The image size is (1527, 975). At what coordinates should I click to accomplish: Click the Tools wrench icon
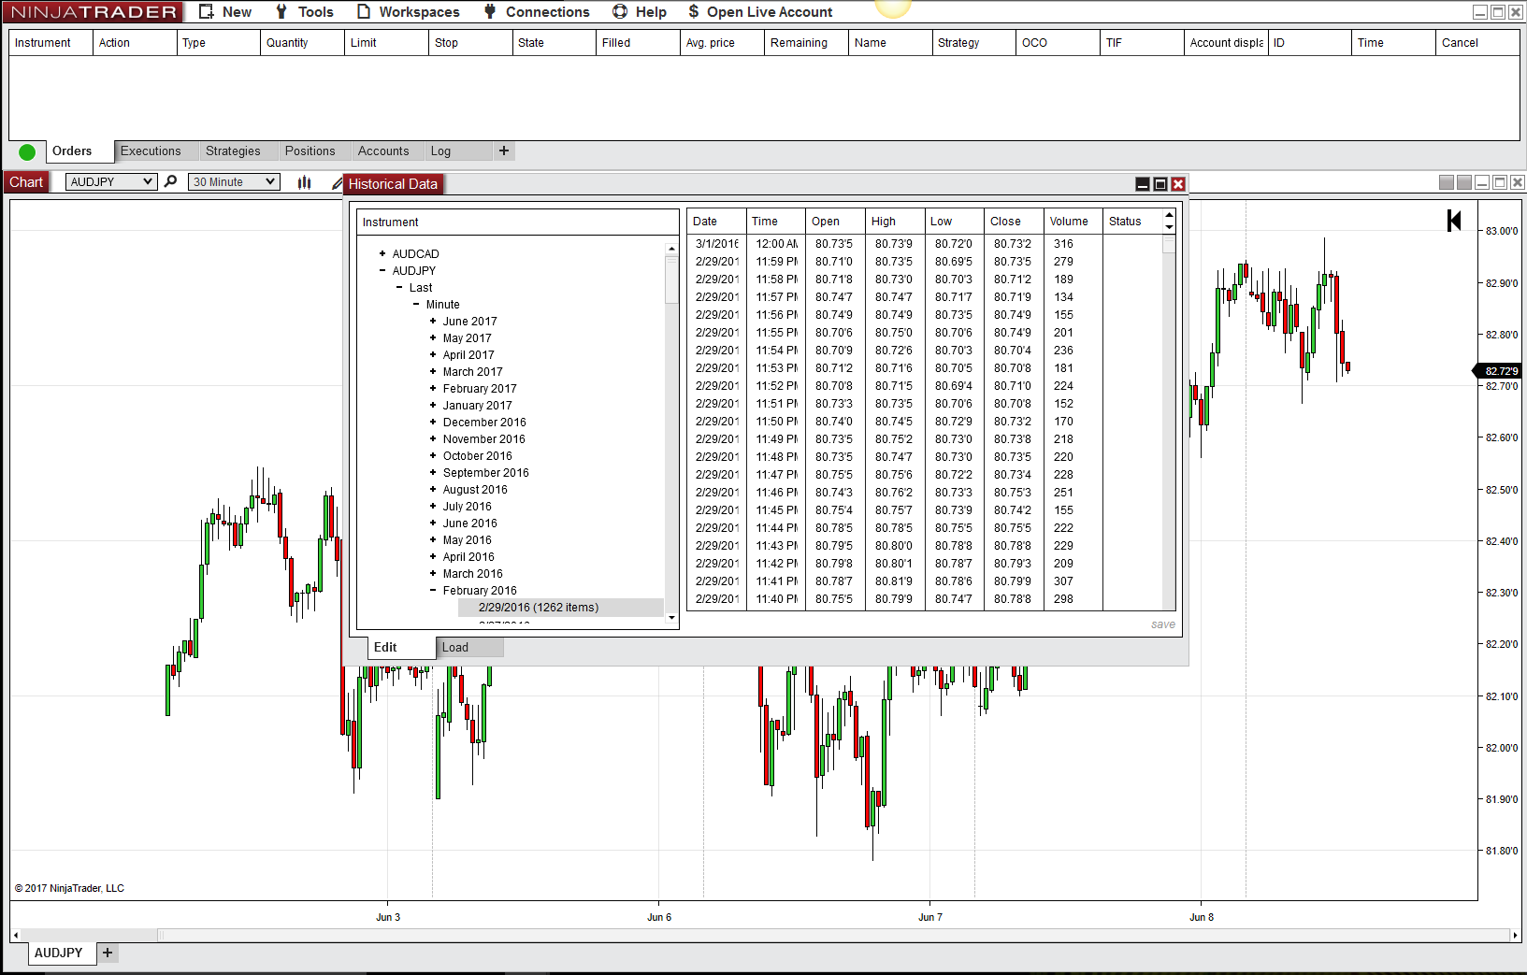click(281, 12)
